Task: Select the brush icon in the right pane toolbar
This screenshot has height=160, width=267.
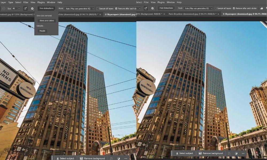Action: click(x=146, y=8)
